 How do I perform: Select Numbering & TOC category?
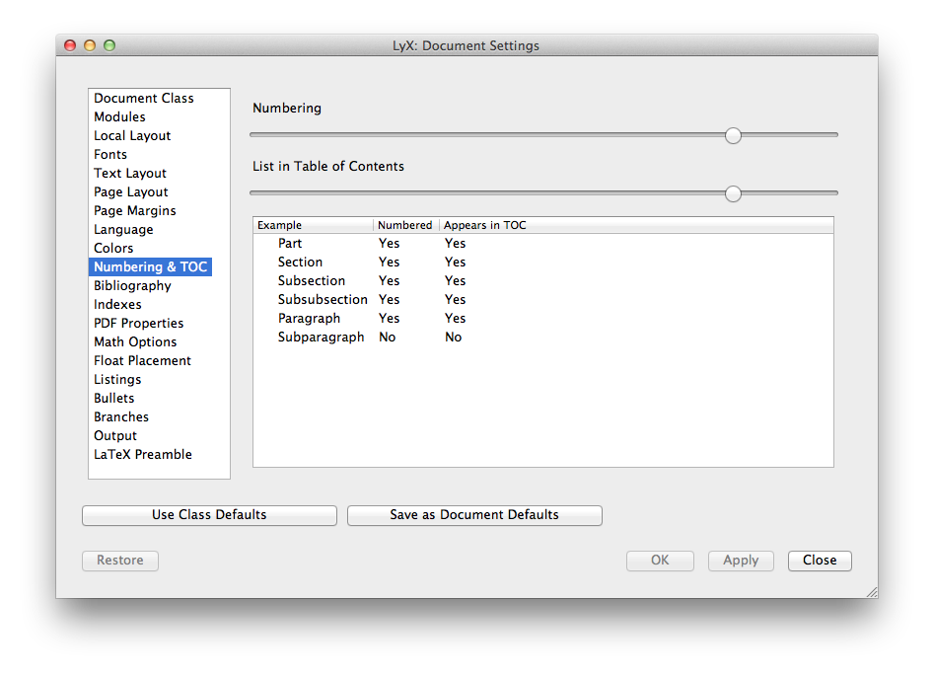point(150,267)
